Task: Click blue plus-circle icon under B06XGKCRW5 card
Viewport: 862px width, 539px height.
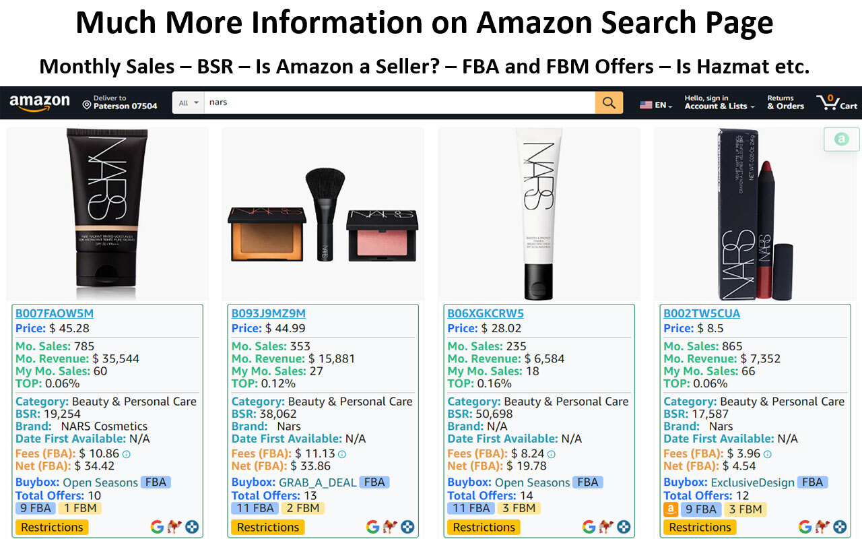Action: point(624,527)
